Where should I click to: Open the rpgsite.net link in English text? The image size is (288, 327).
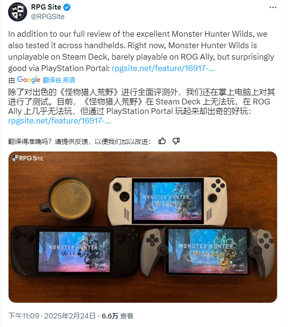pyautogui.click(x=163, y=69)
